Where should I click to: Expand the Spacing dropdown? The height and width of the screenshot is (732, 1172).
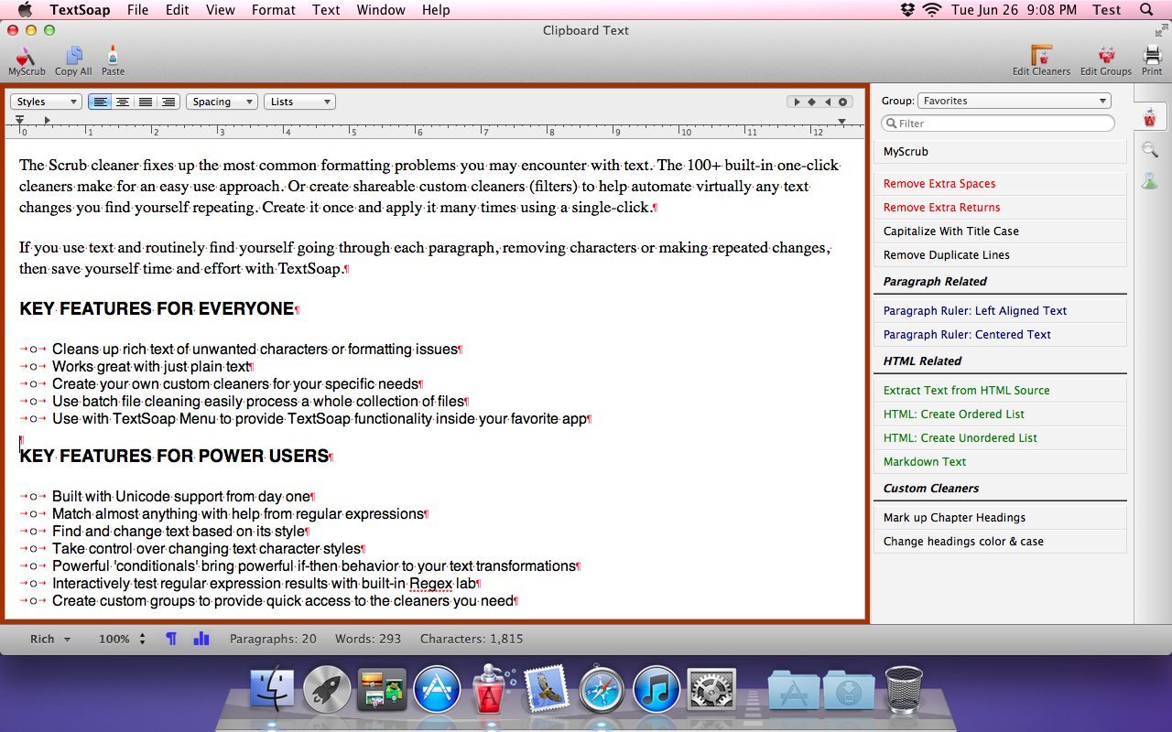[221, 102]
